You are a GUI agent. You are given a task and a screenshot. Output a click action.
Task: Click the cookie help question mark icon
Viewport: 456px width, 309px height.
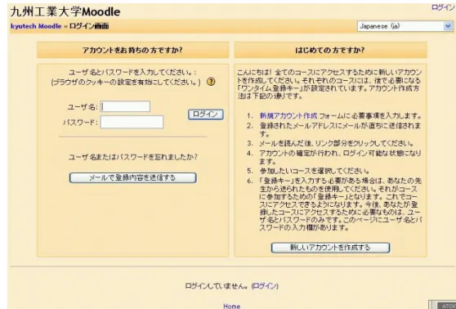pos(211,82)
